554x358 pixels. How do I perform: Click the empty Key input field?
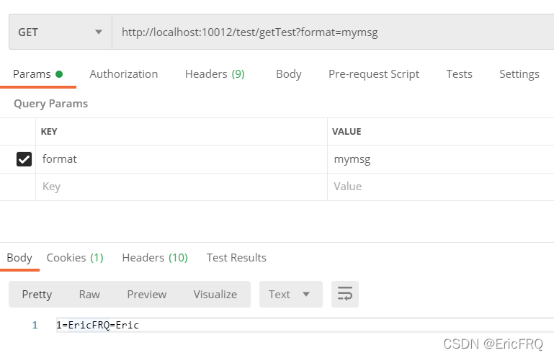tap(182, 187)
